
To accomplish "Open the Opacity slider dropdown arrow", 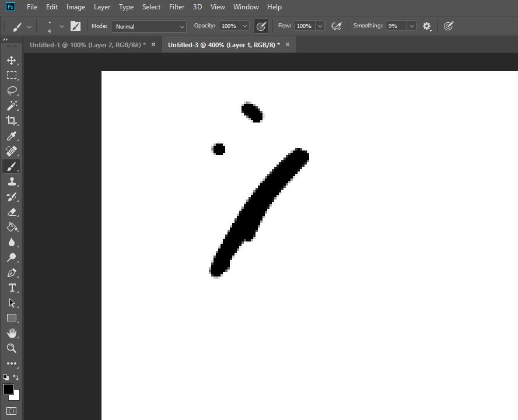I will [x=245, y=26].
